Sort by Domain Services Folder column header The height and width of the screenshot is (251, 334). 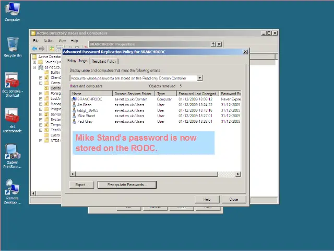(134, 94)
